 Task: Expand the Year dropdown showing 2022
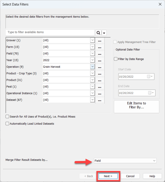click(x=92, y=60)
